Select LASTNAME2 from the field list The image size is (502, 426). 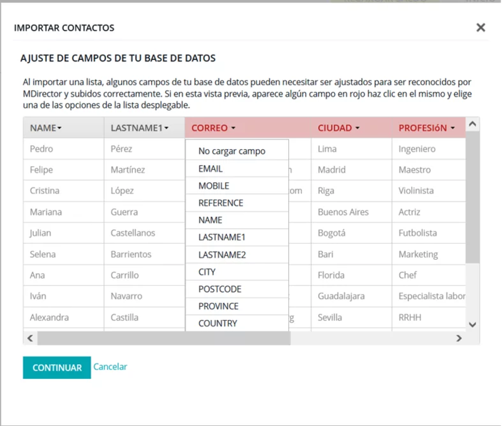pyautogui.click(x=237, y=255)
